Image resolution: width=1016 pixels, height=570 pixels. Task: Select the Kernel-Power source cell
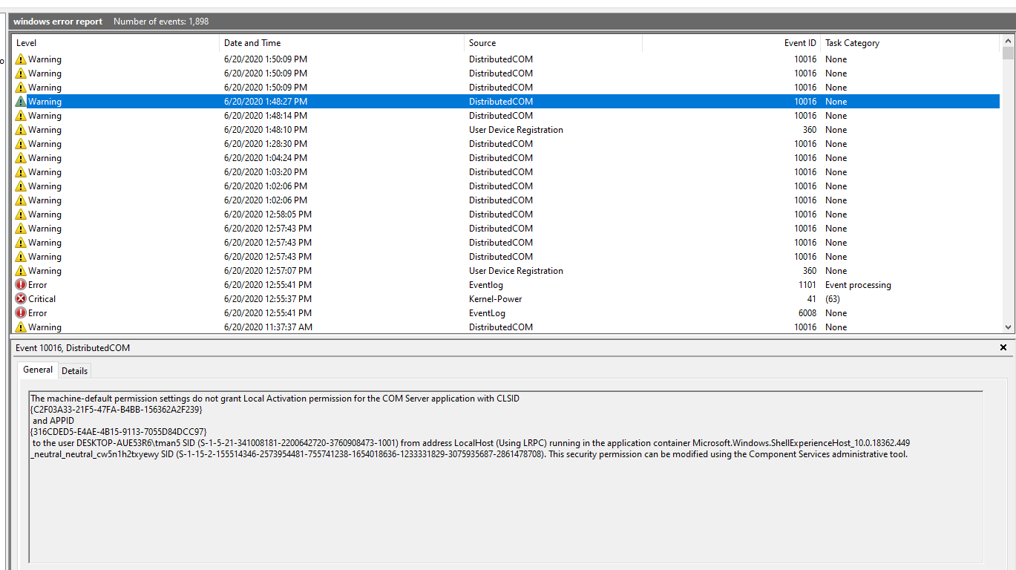pyautogui.click(x=495, y=299)
